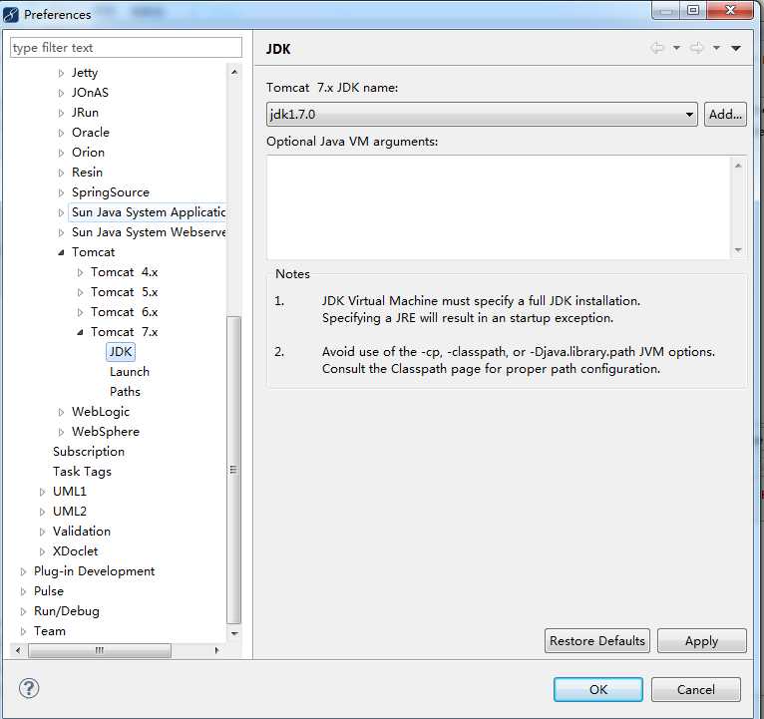Expand the Validation tree node

42,532
